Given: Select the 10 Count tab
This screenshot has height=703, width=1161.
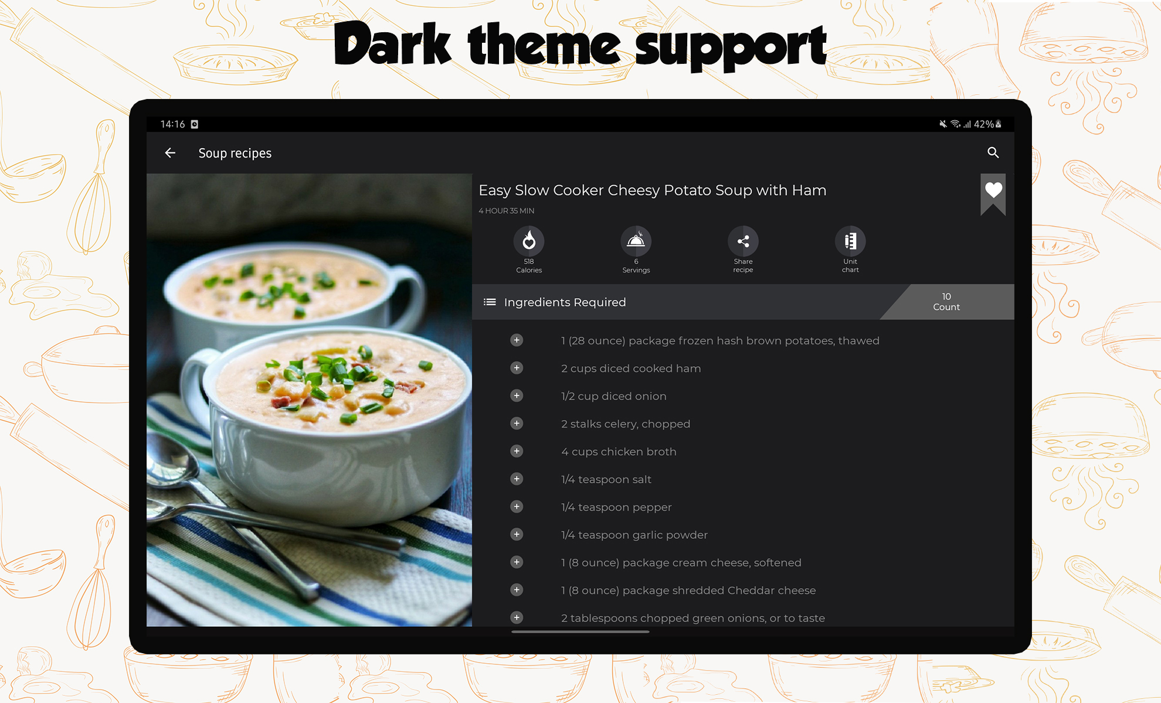Looking at the screenshot, I should [946, 302].
